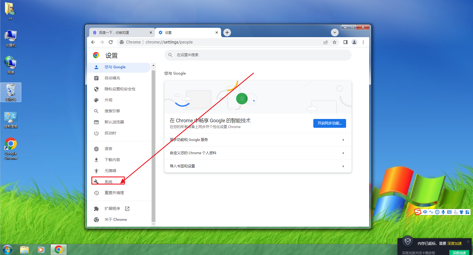
Task: Click the Sogou emoji smiley icon
Action: [x=437, y=212]
